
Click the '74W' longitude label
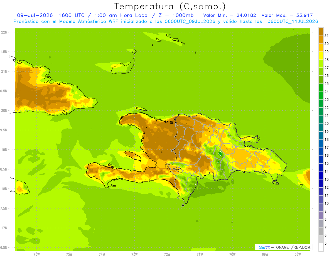102,254
